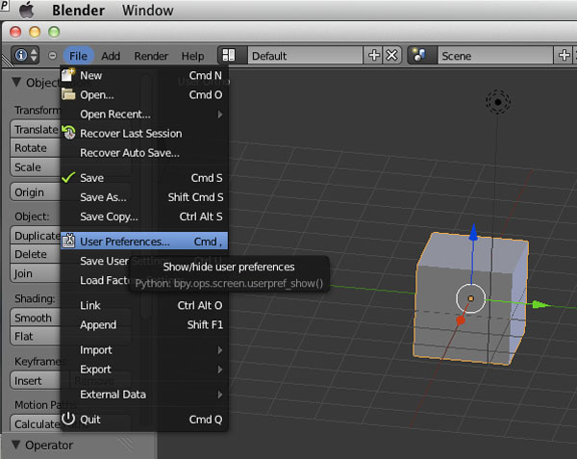The width and height of the screenshot is (577, 459).
Task: Close the File menu in header
Action: pos(78,56)
